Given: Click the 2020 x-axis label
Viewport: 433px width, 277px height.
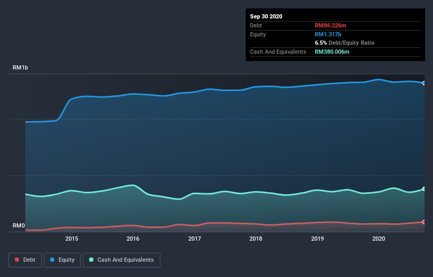Looking at the screenshot, I should [379, 239].
